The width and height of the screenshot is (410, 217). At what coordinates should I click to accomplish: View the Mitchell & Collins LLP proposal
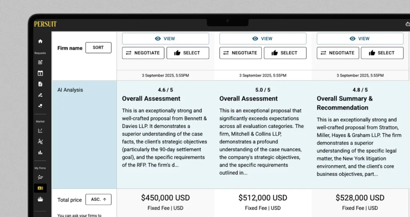pos(263,39)
